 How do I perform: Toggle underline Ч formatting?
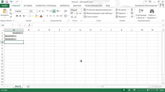24,16
